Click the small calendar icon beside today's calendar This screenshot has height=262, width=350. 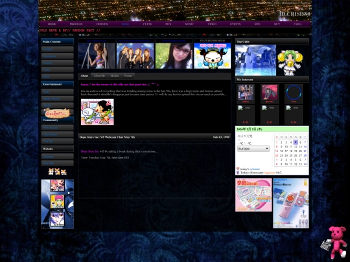[x=238, y=169]
